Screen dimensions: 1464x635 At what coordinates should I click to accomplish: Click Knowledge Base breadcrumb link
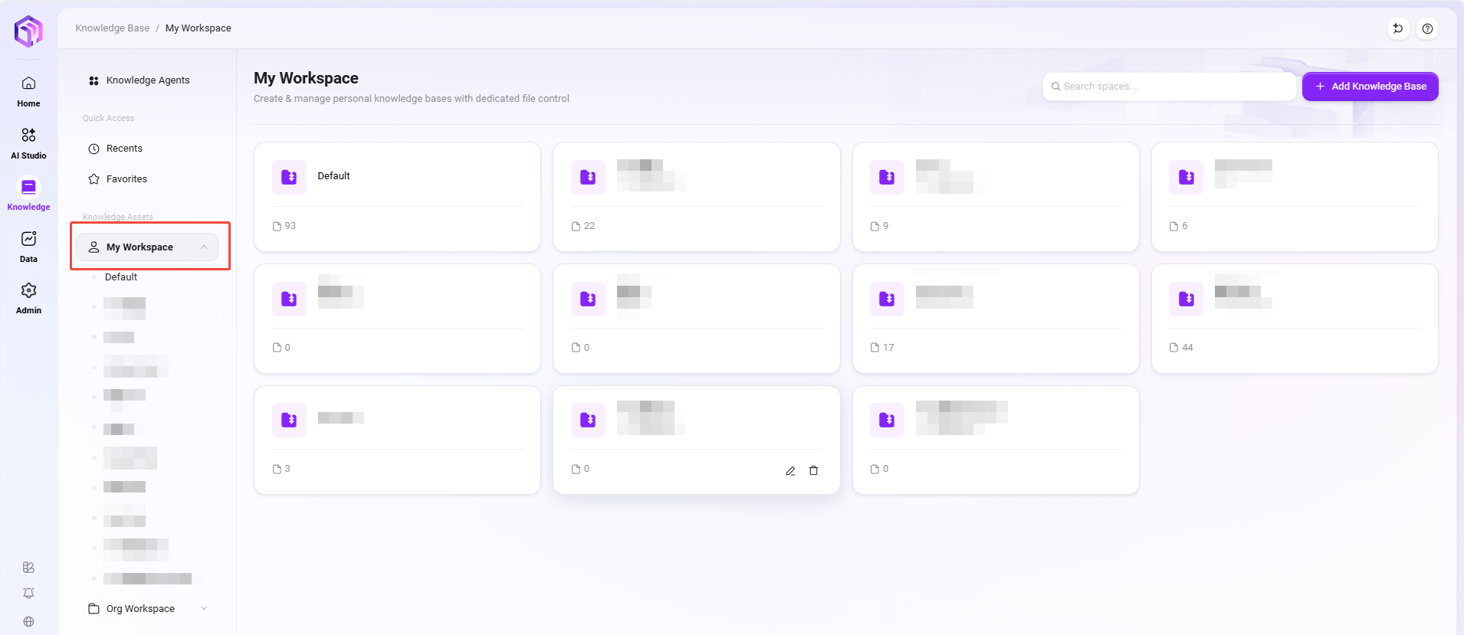[x=112, y=28]
